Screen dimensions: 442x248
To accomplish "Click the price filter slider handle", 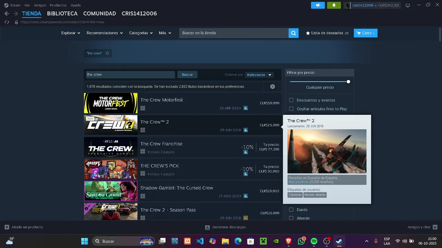I will click(348, 82).
